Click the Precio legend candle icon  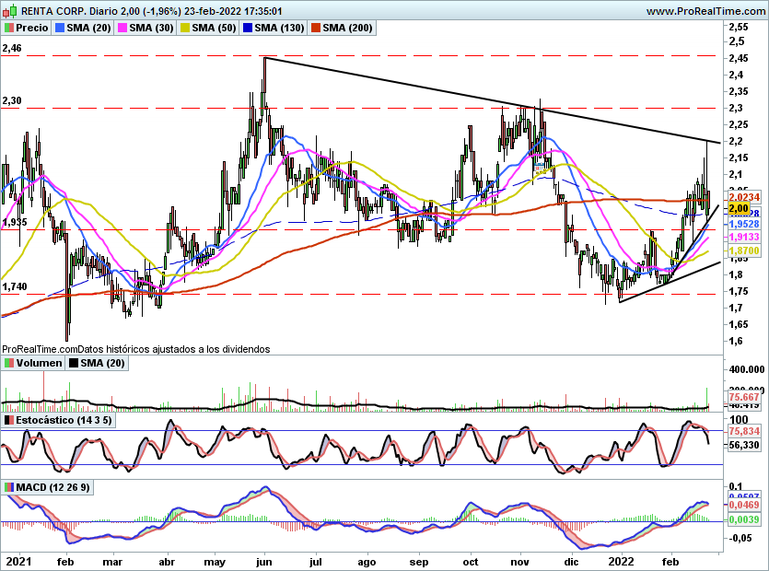click(9, 28)
